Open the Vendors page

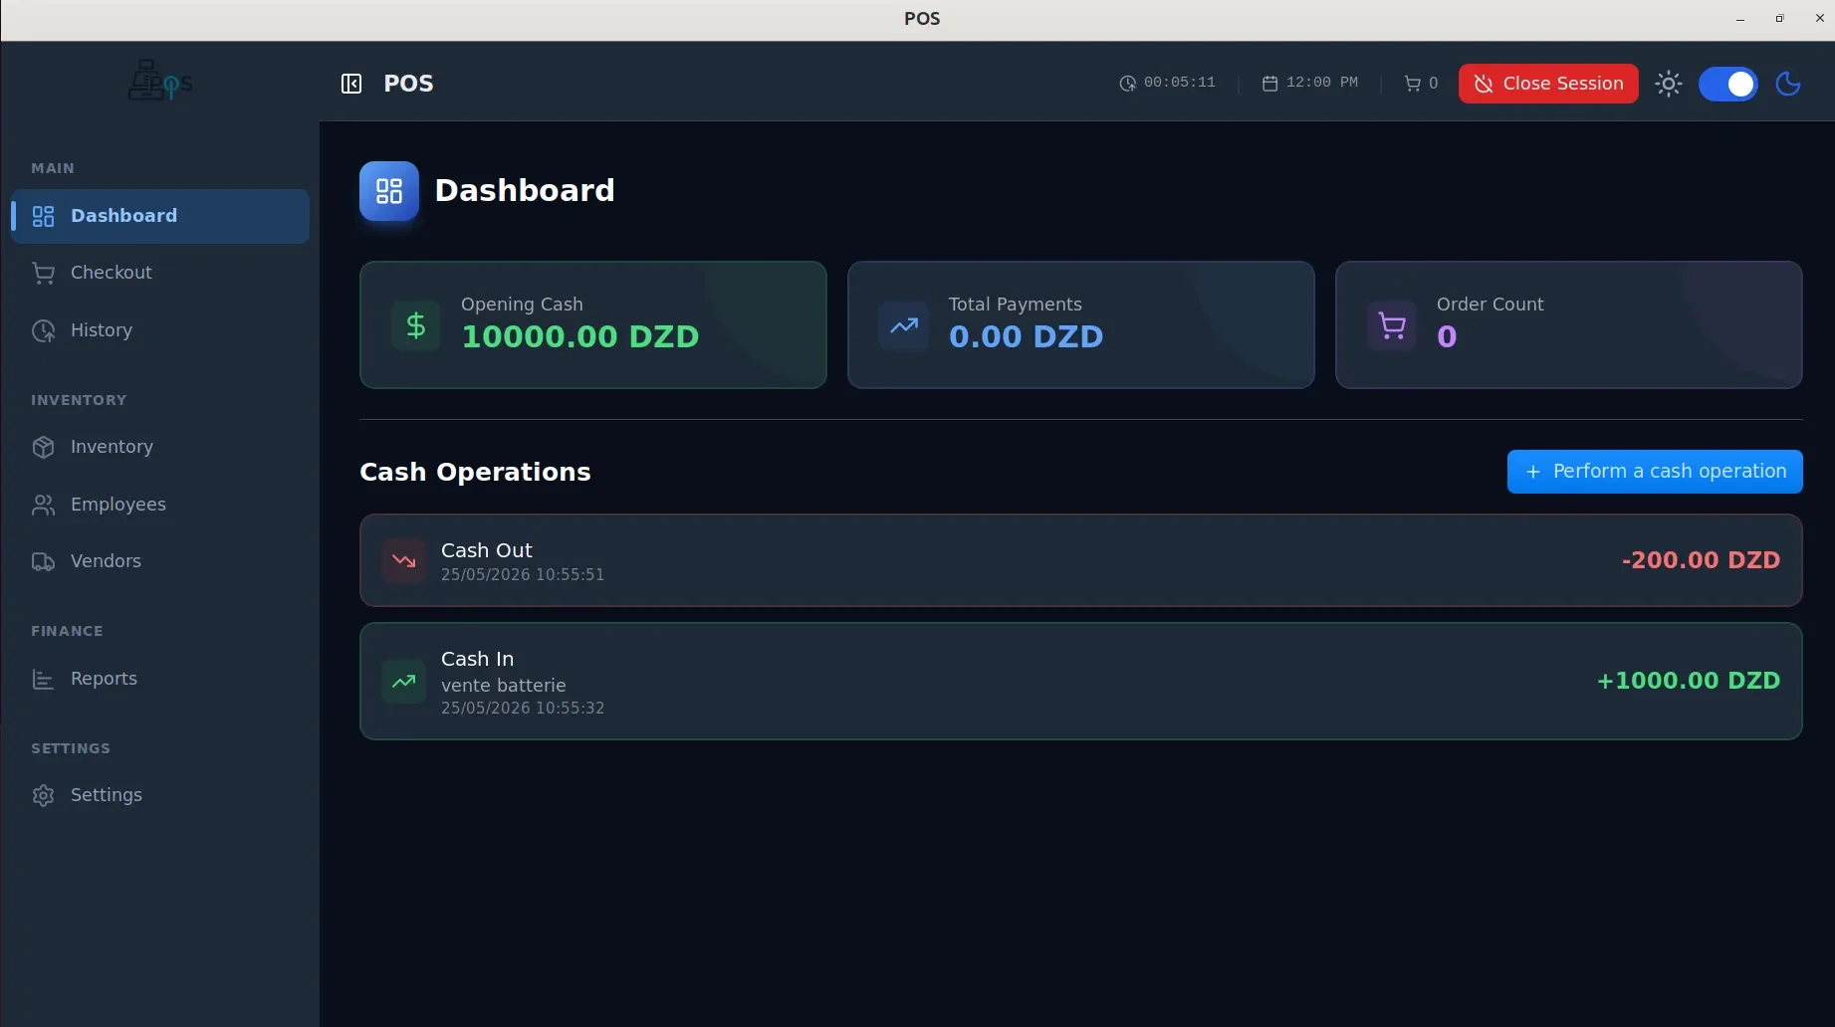[160, 561]
